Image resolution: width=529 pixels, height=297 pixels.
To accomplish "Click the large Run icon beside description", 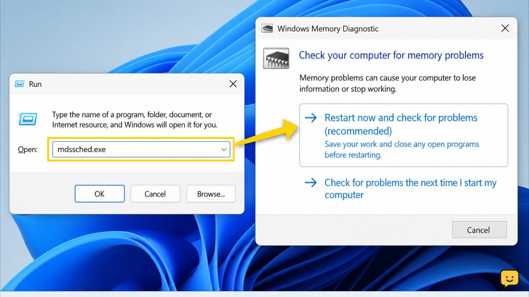I will pyautogui.click(x=28, y=119).
